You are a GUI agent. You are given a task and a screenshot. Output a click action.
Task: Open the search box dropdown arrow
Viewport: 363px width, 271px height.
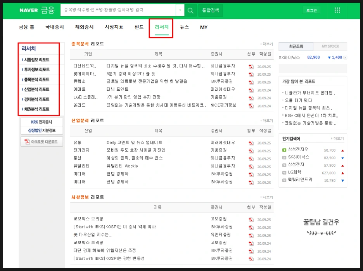click(x=180, y=10)
